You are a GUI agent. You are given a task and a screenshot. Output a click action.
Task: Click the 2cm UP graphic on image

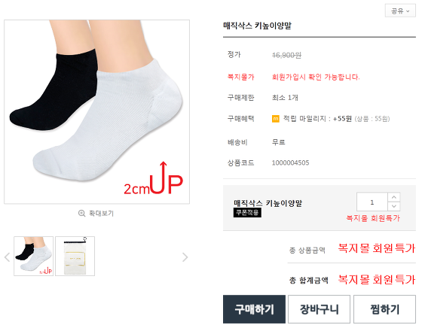[154, 180]
